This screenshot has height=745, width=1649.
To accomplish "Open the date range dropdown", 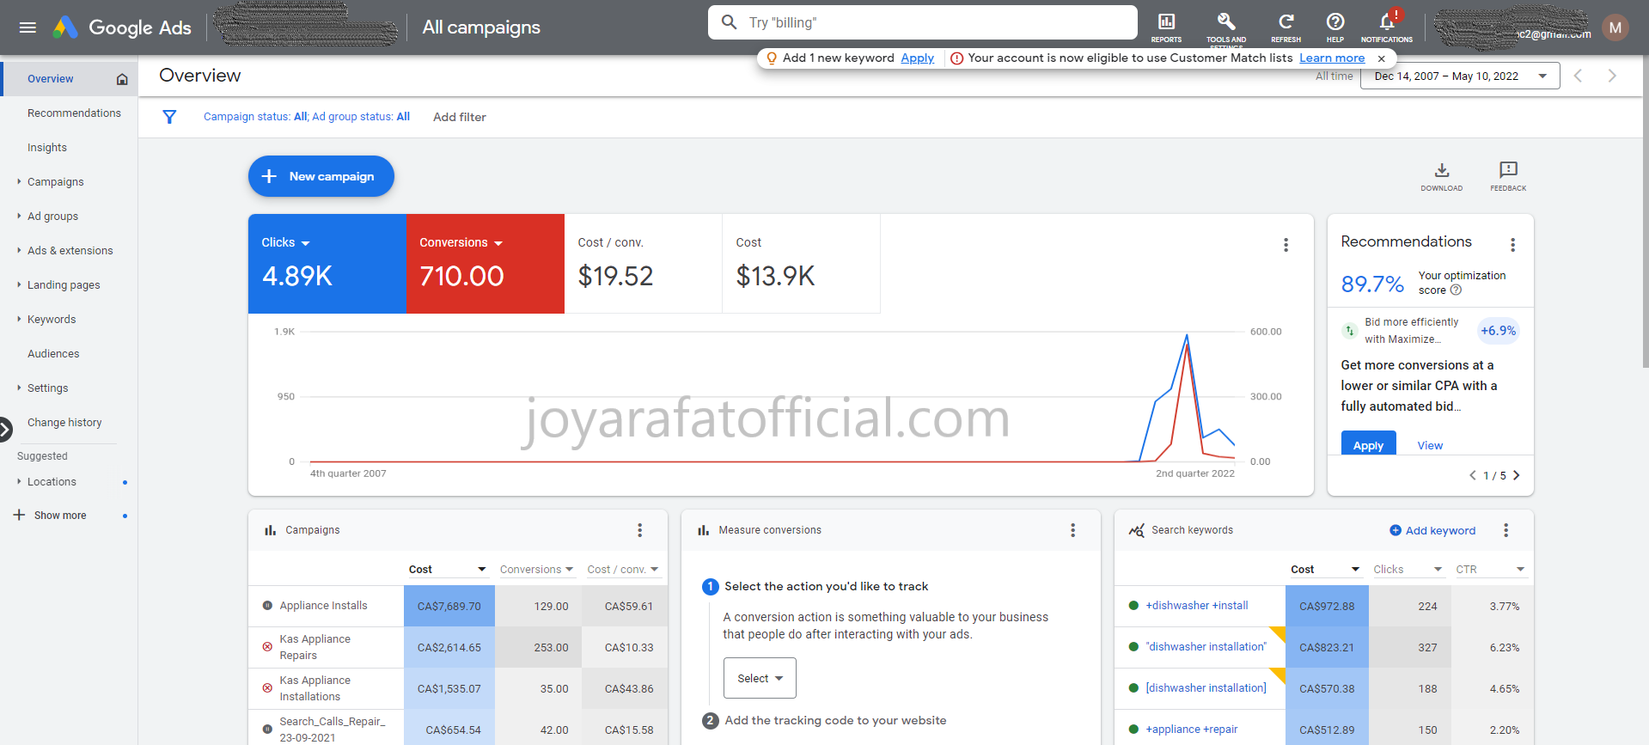I will tap(1460, 76).
